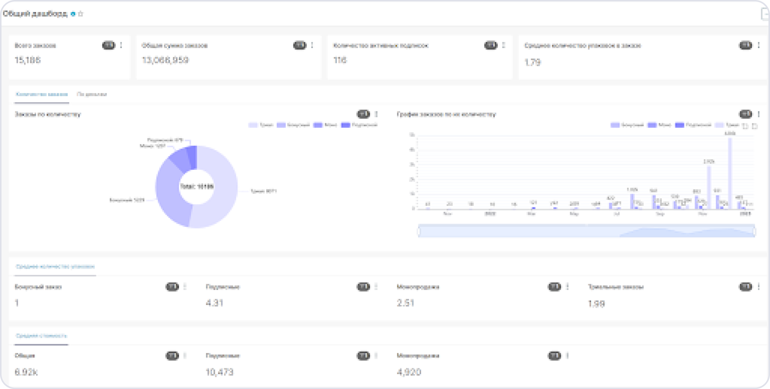This screenshot has height=389, width=770.
Task: Click the order sum value 13,066,959
Action: [x=165, y=60]
